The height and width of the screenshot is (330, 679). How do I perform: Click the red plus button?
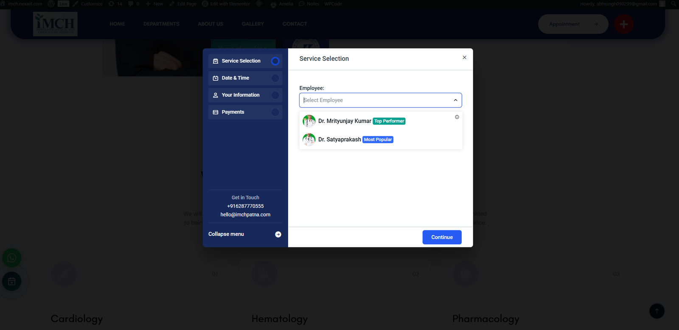624,24
